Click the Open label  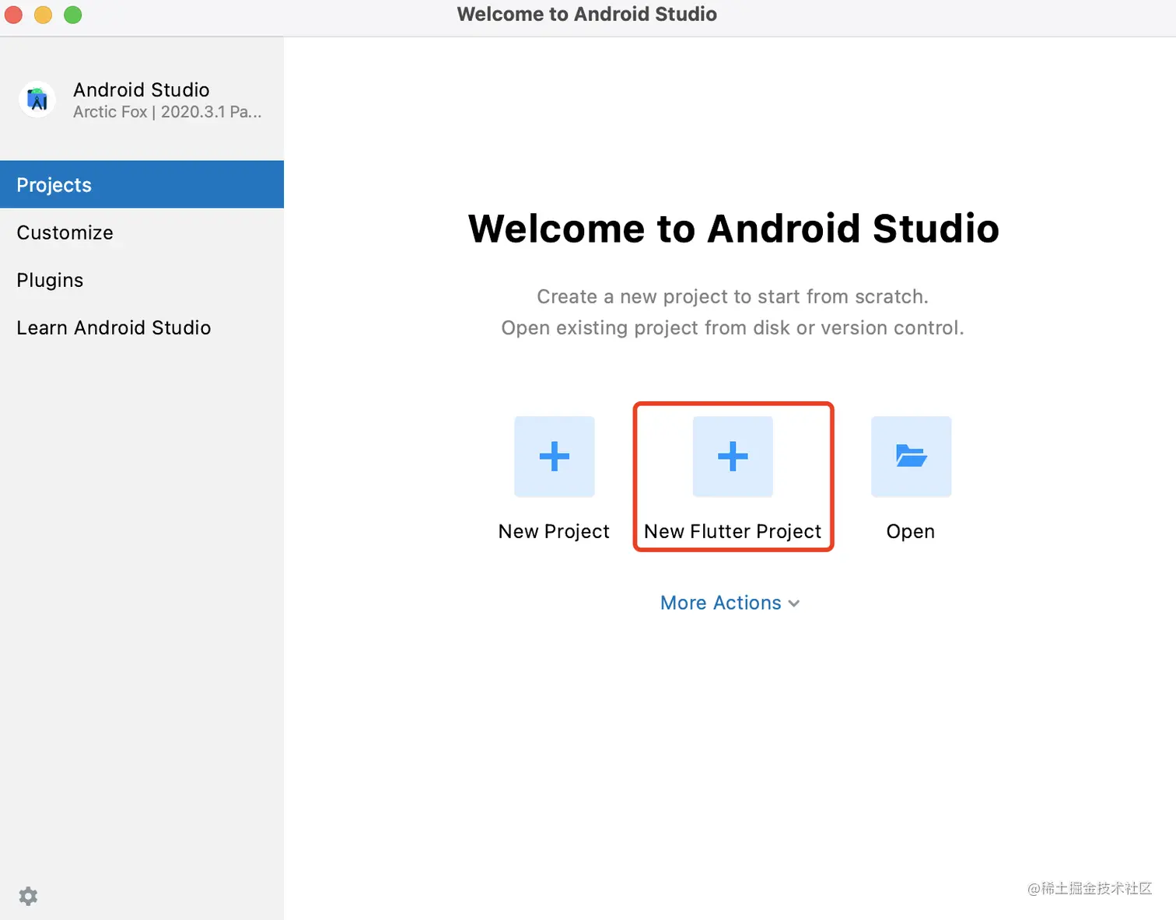(x=911, y=532)
